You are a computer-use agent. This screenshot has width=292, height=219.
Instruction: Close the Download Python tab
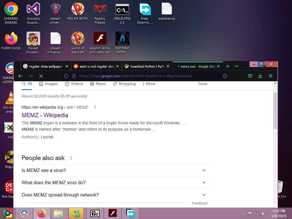(x=168, y=66)
